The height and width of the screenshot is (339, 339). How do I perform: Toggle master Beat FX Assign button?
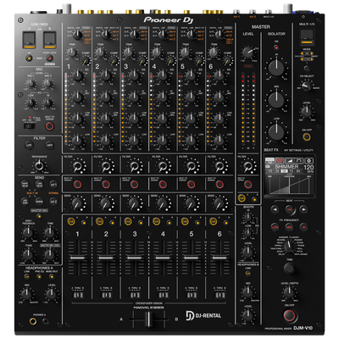248,185
